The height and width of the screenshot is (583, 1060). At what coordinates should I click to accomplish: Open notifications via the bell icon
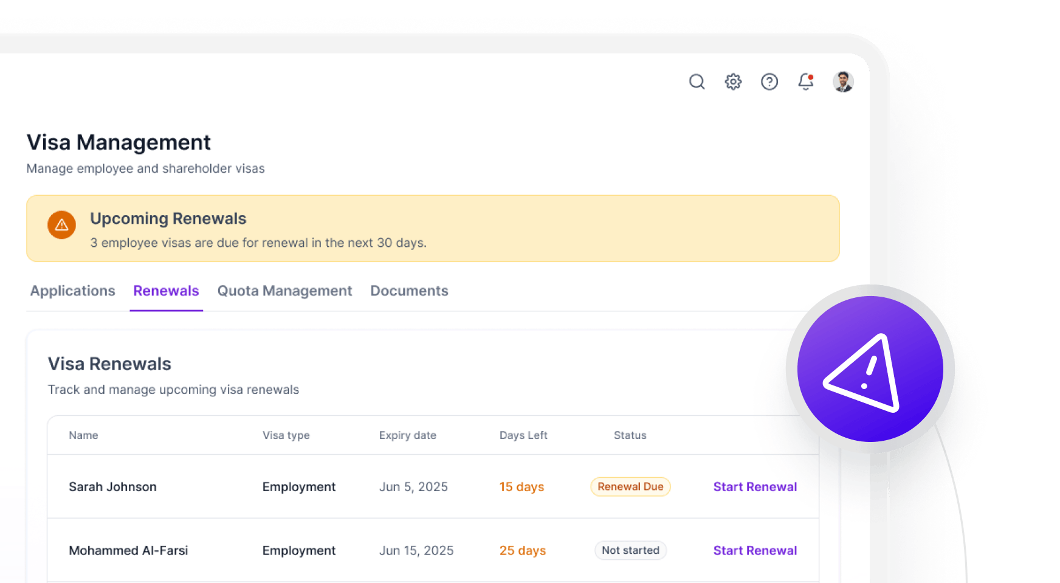coord(805,83)
